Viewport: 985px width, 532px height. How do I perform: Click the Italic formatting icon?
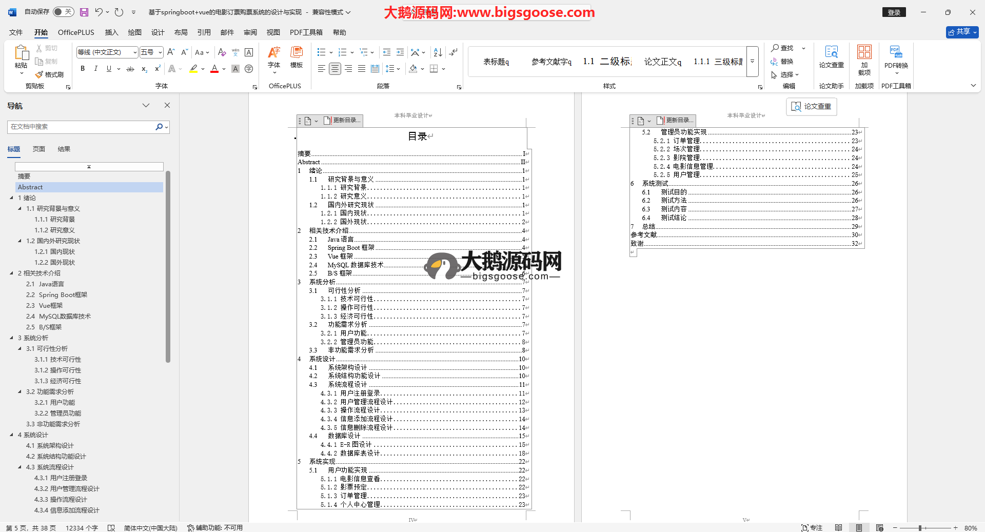95,69
